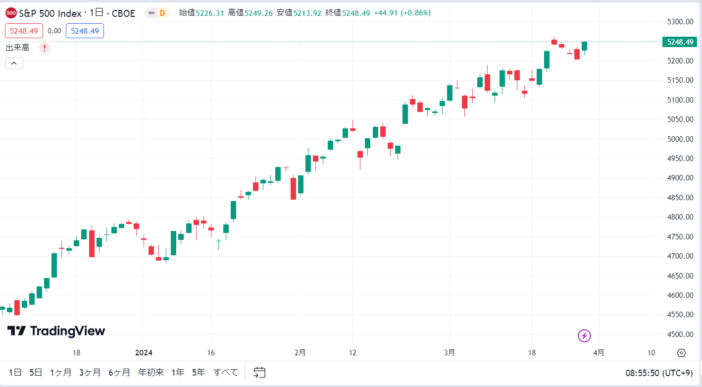Screen dimensions: 702x387
Task: Click the S&P 500 Index symbol title
Action: pyautogui.click(x=50, y=13)
